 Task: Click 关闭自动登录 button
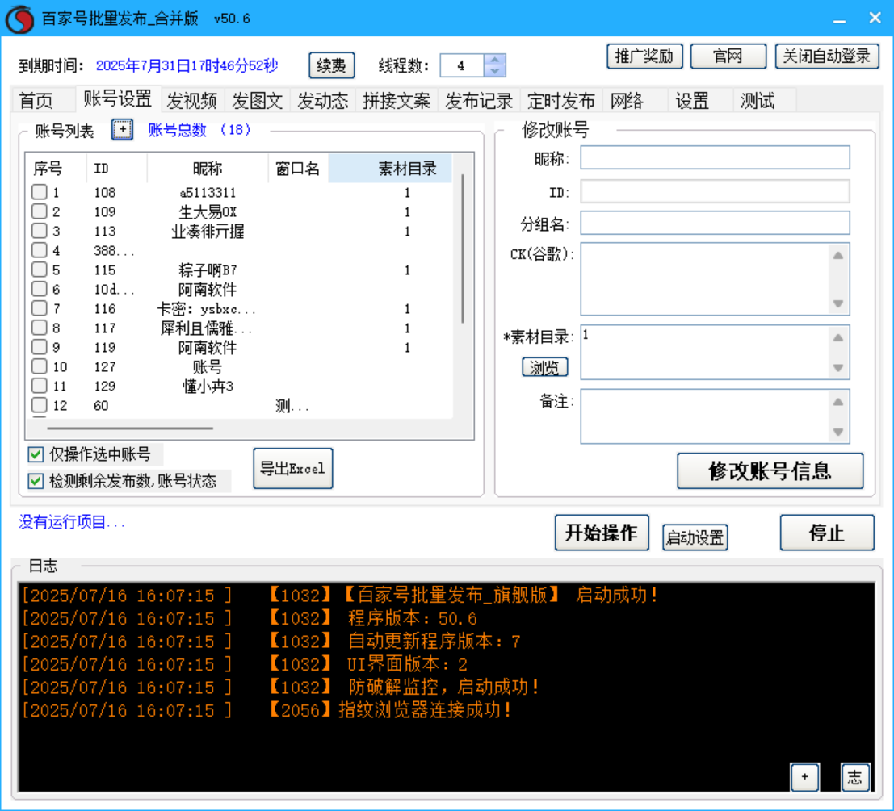827,56
